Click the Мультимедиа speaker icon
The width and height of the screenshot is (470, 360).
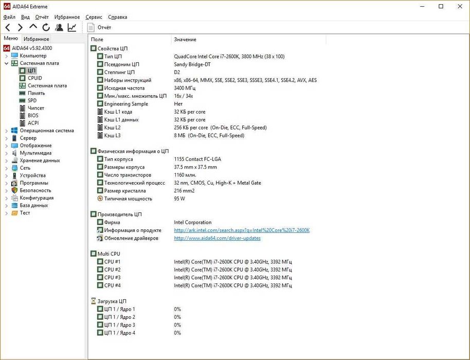pyautogui.click(x=14, y=153)
